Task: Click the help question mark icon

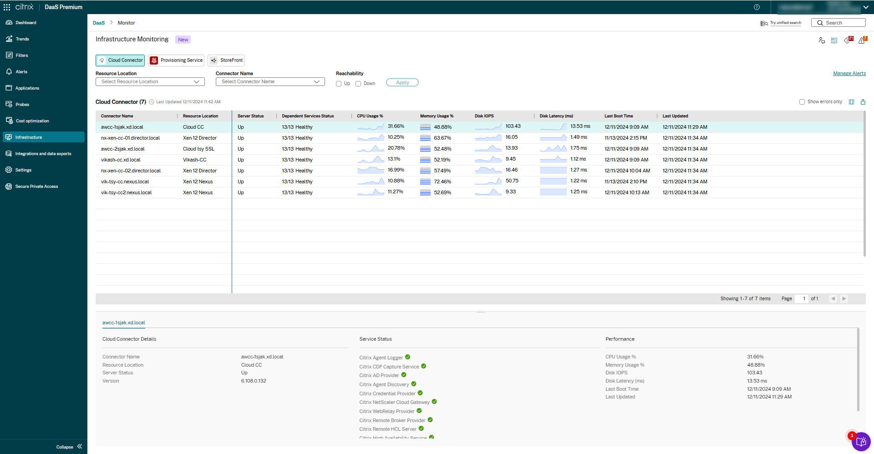Action: tap(757, 7)
